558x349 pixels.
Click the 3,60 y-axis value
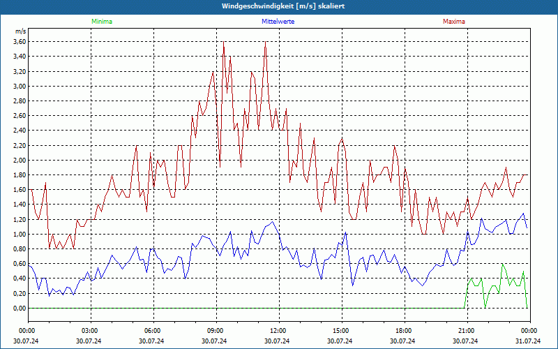point(20,42)
